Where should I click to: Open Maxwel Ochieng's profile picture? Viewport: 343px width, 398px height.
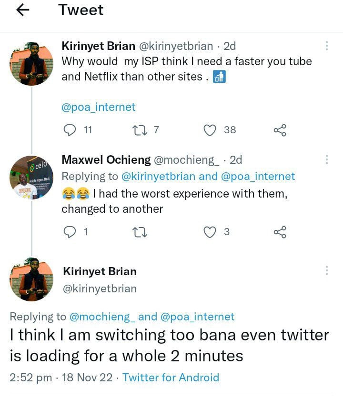[x=31, y=178]
